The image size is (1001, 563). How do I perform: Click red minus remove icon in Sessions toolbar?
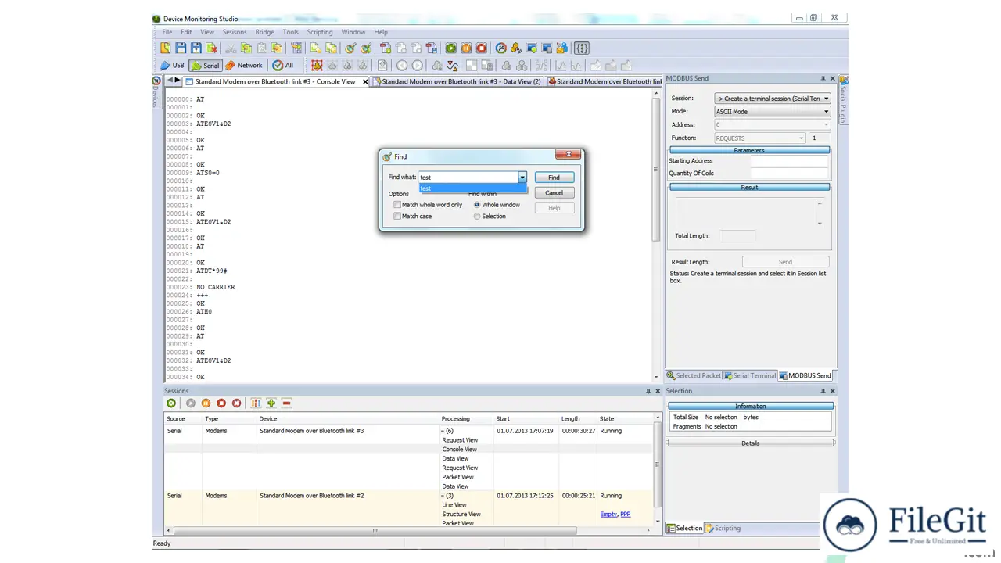(287, 403)
